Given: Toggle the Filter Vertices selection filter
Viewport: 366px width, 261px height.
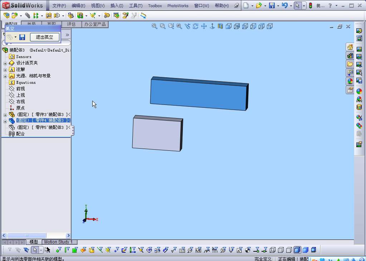Looking at the screenshot, I should point(59,250).
